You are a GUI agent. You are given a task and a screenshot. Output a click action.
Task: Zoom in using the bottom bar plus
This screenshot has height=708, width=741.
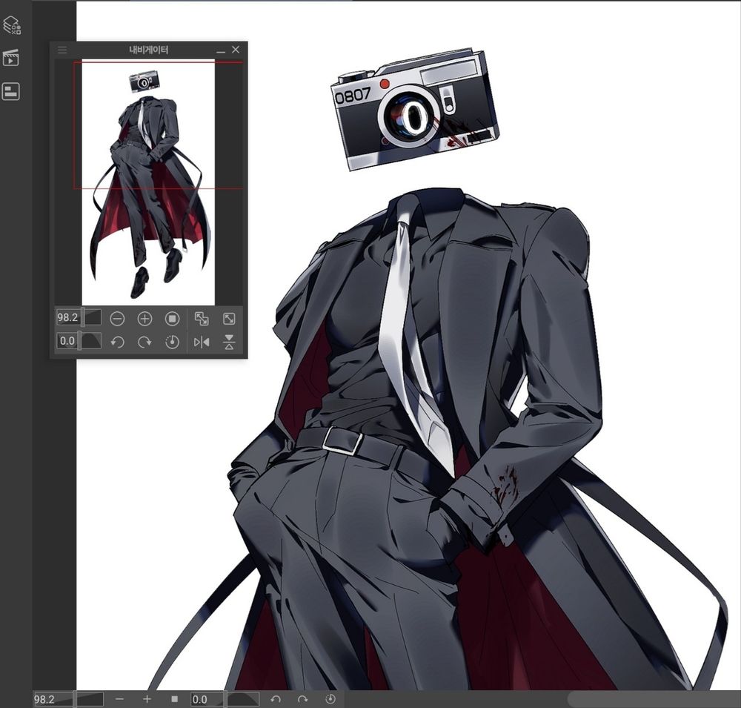click(x=147, y=699)
